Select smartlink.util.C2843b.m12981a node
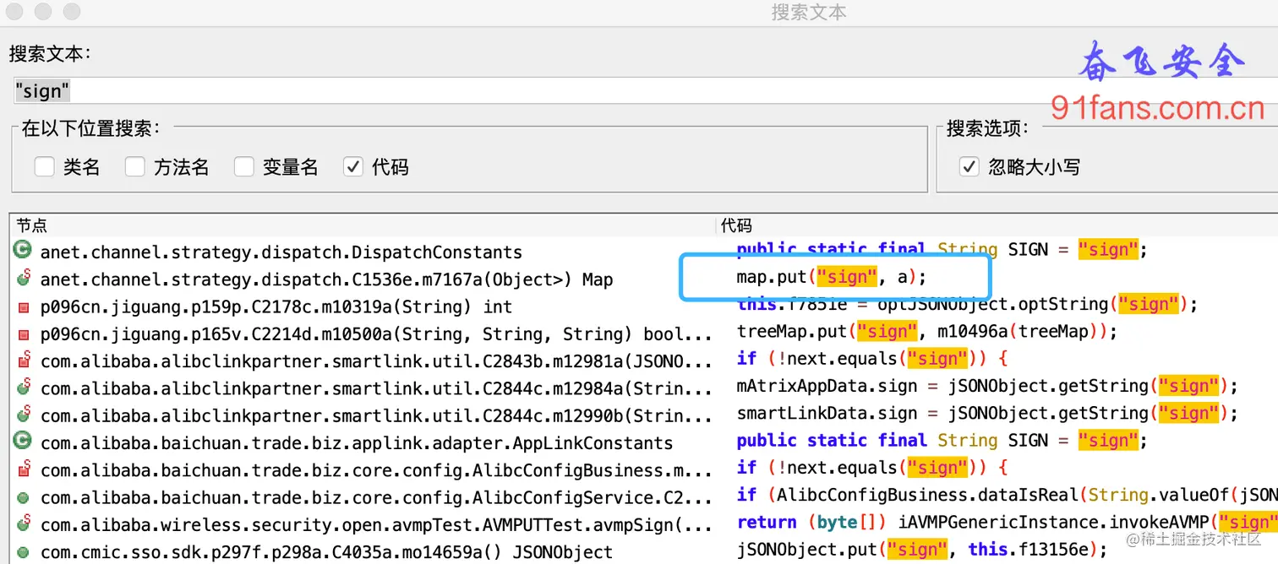 coord(376,361)
